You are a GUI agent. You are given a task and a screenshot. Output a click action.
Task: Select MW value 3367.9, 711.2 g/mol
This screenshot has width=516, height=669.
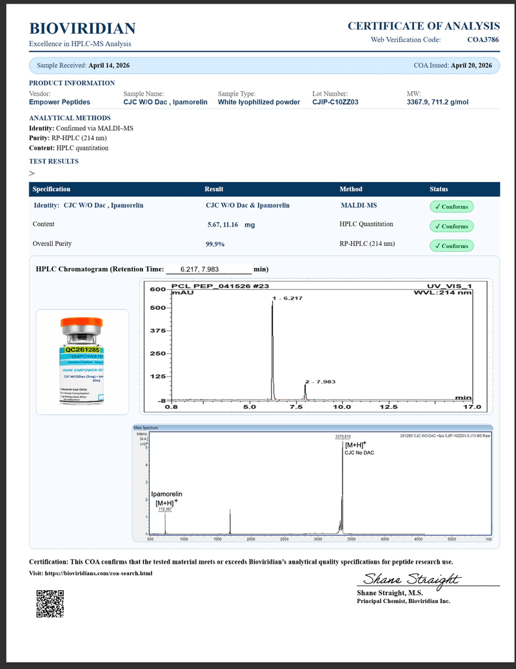coord(437,102)
